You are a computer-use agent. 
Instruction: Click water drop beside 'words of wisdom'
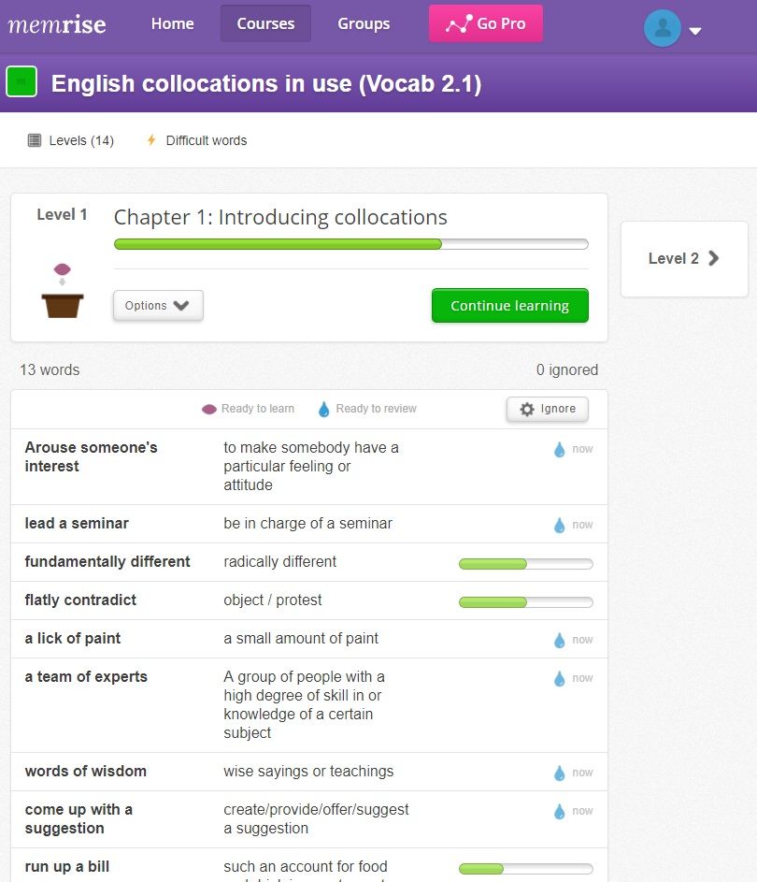559,773
